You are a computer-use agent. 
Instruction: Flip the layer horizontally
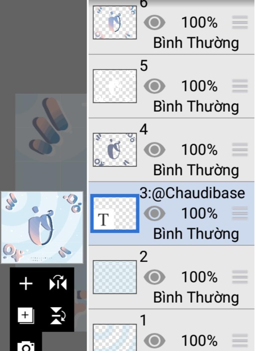click(58, 283)
